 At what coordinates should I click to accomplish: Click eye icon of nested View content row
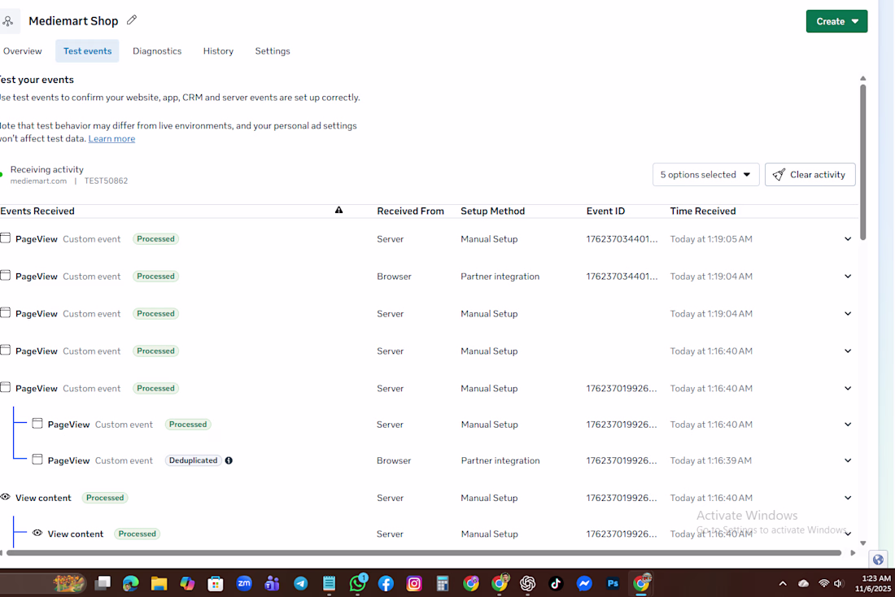pos(37,533)
